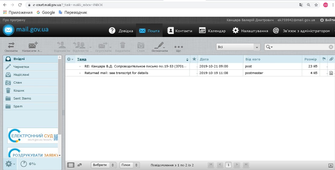
Task: Select the Вхідні inbox folder
Action: (x=30, y=59)
